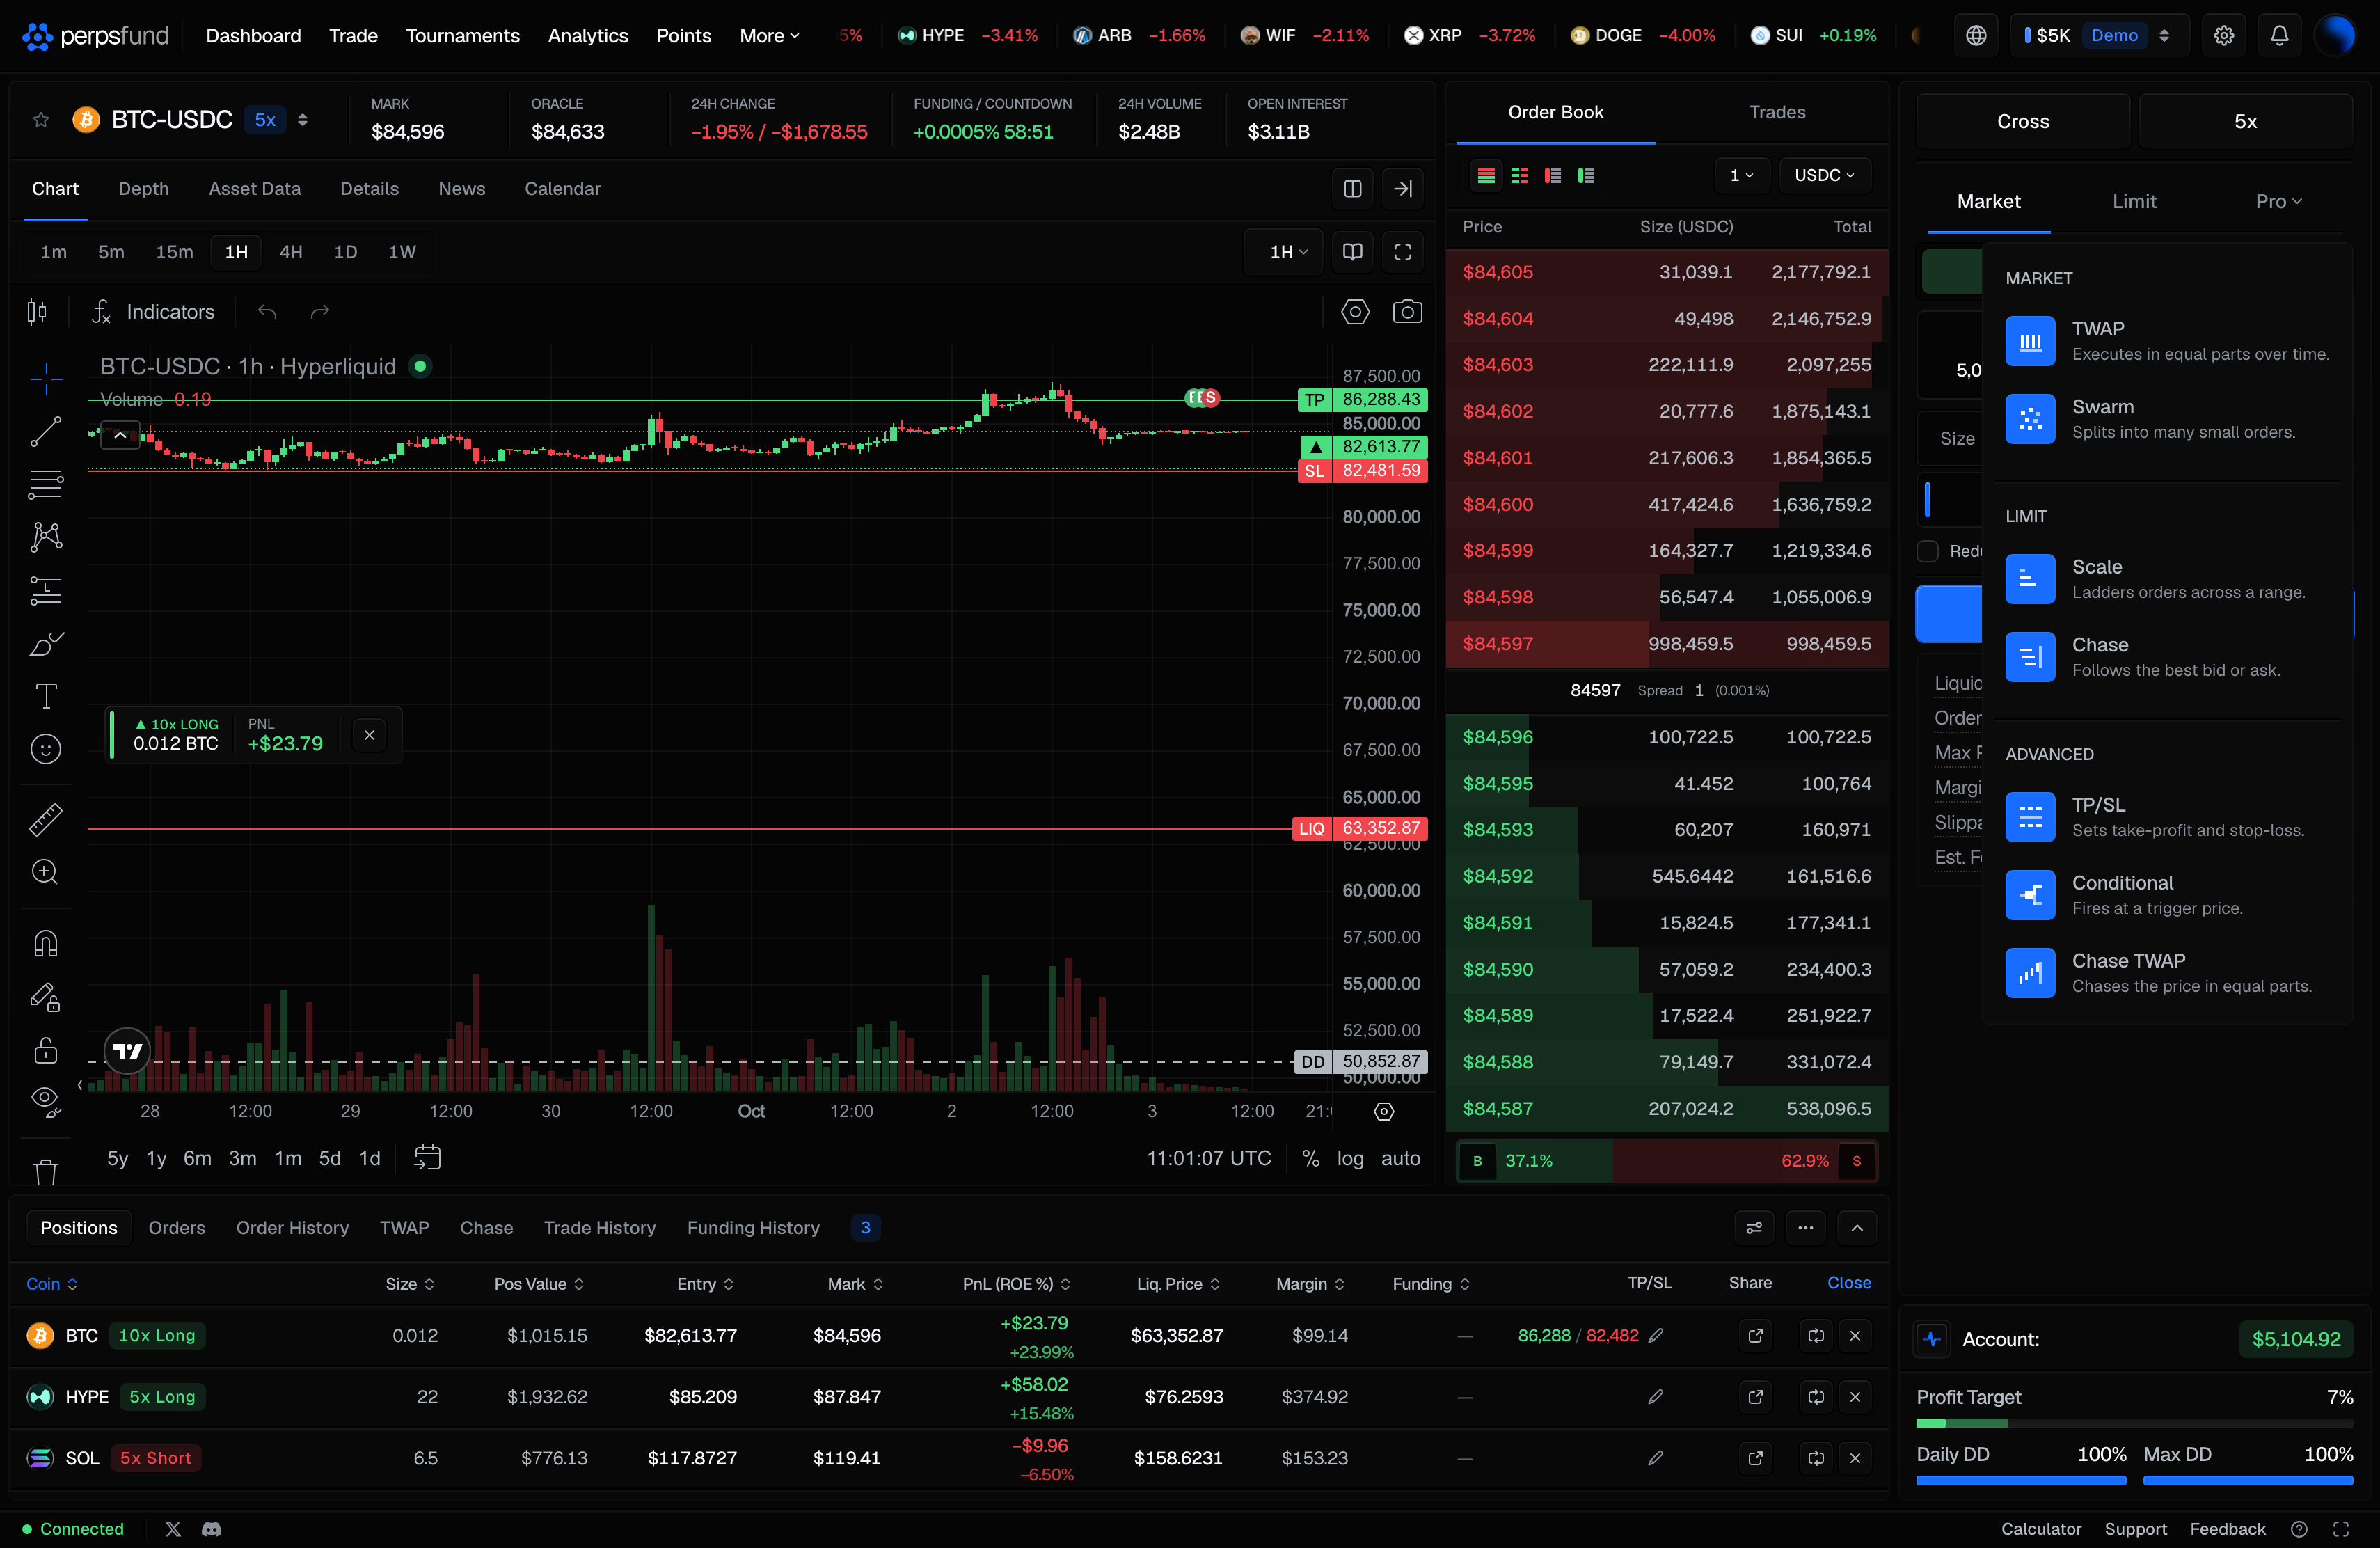This screenshot has width=2380, height=1548.
Task: Open order book grouping dropdown showing 1
Action: point(1742,175)
